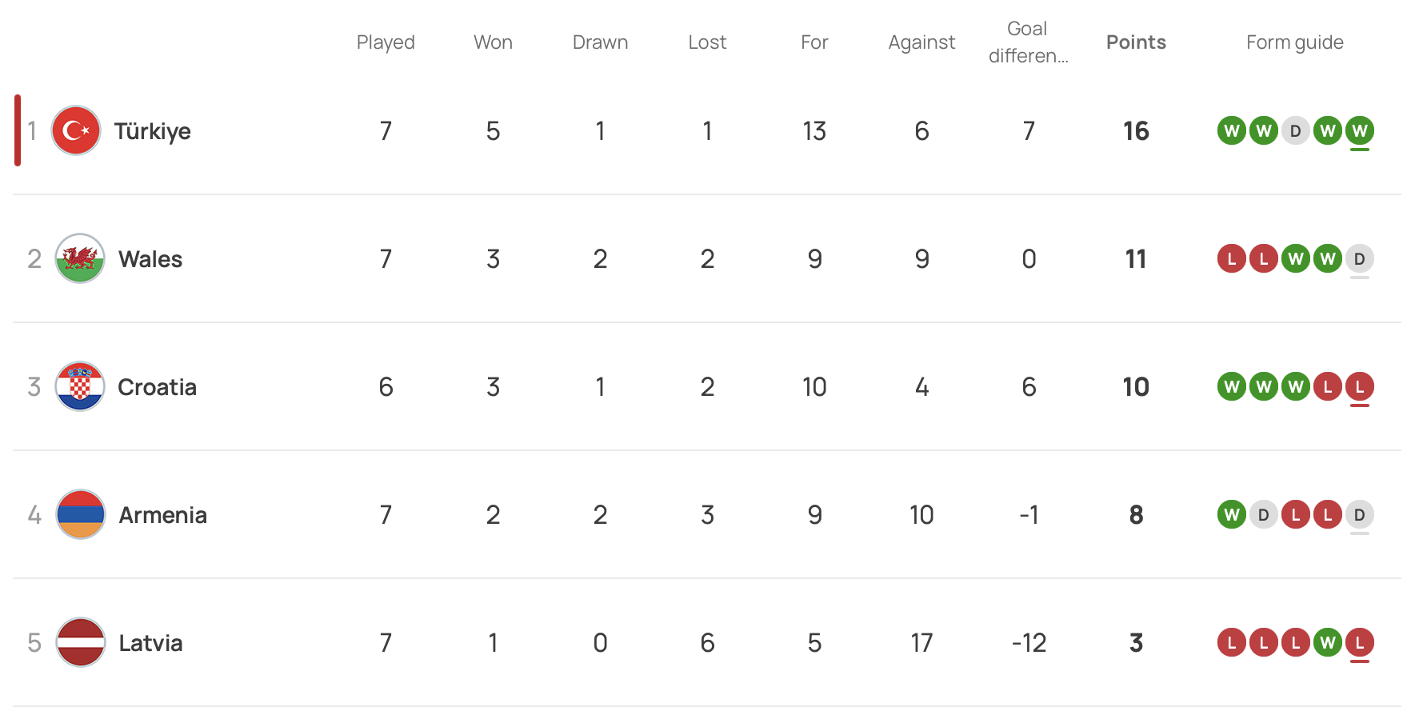
Task: Click the Played column header
Action: pos(386,42)
